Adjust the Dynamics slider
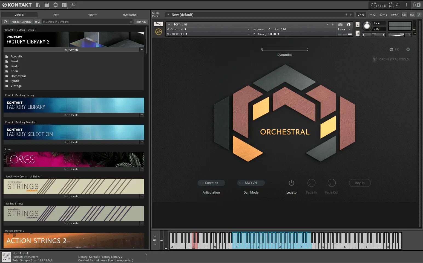423x263 pixels. coord(285,49)
